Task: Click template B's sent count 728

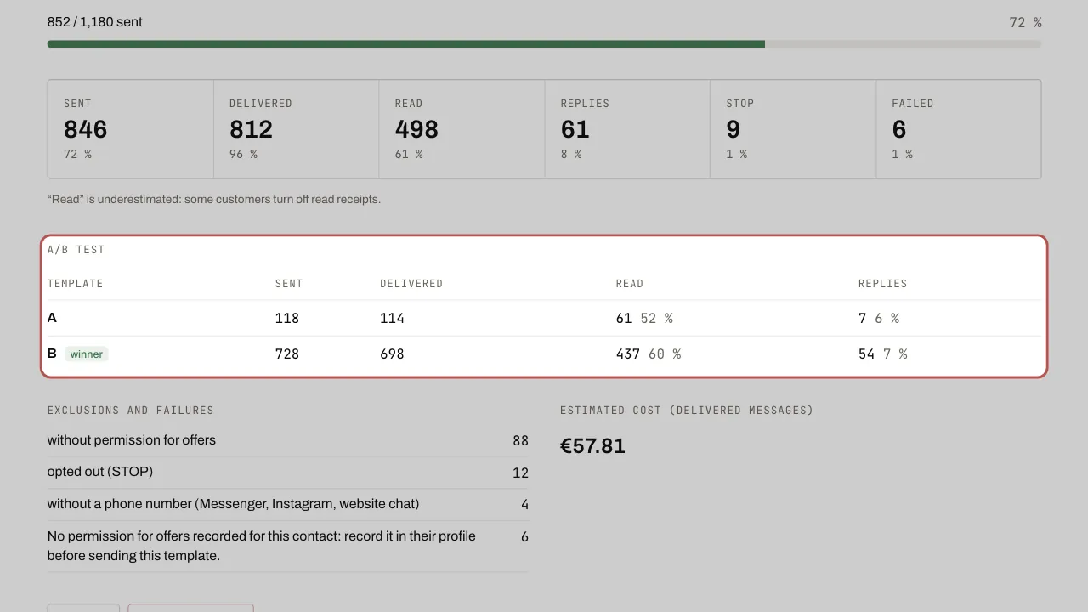Action: [287, 354]
